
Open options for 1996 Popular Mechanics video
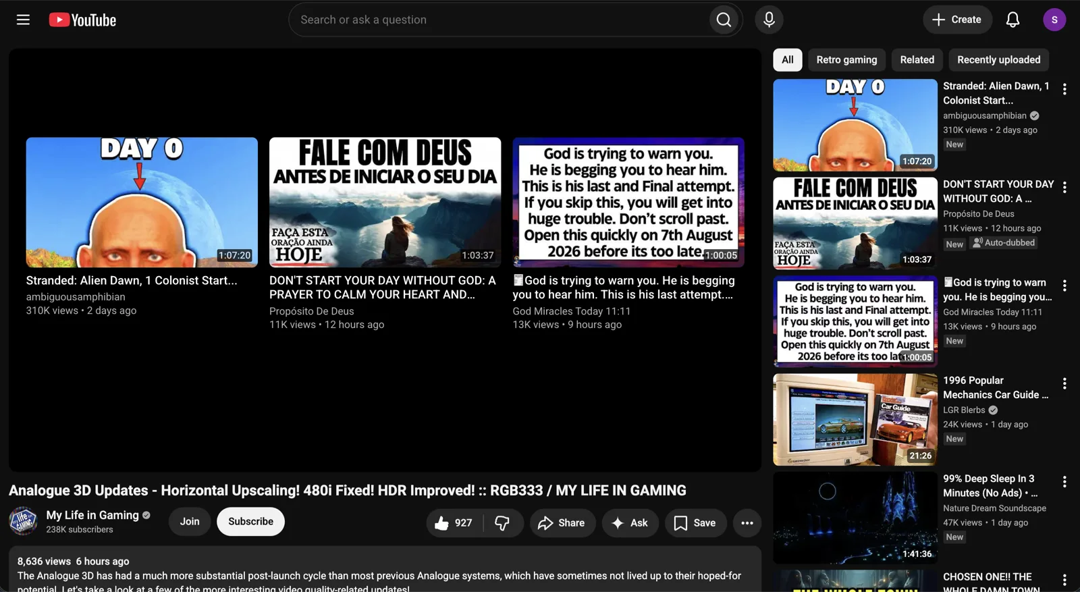pyautogui.click(x=1064, y=383)
